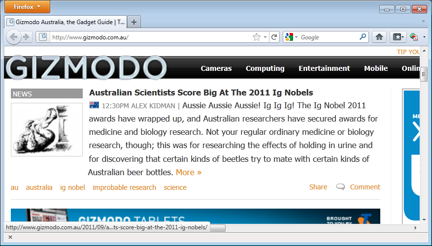Click the horizontal scrollbar right arrow

415,228
